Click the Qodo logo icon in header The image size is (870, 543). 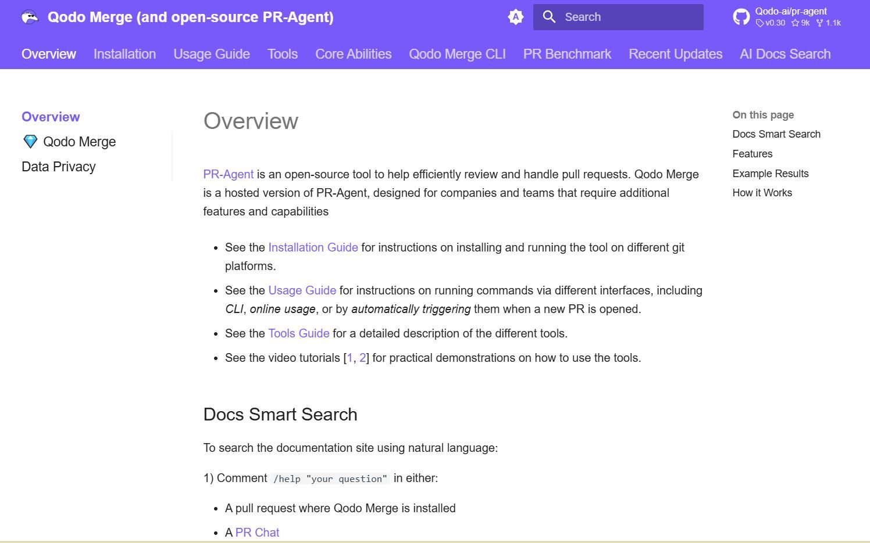[x=30, y=17]
